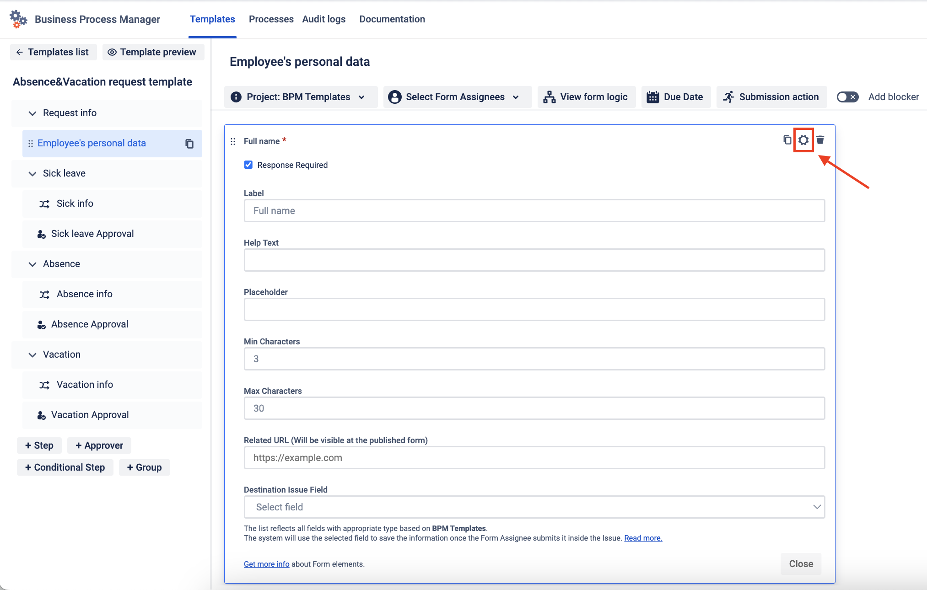
Task: Open View form logic
Action: click(586, 97)
